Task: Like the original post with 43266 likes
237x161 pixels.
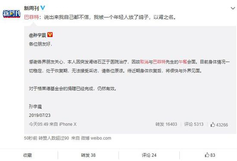Action: pyautogui.click(x=219, y=125)
